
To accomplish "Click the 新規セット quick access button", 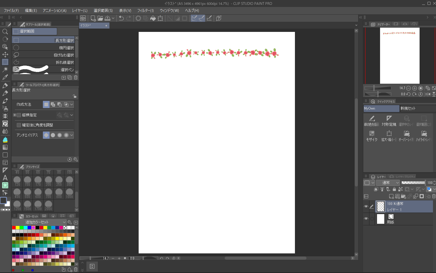I will click(x=417, y=108).
